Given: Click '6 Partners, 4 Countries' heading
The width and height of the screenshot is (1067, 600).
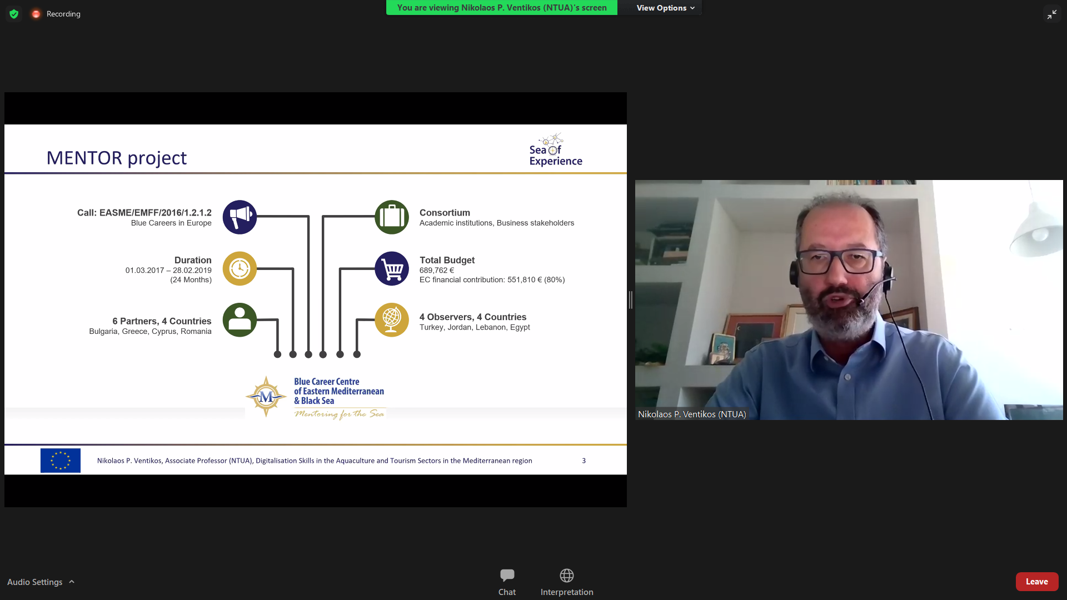Looking at the screenshot, I should click(162, 321).
